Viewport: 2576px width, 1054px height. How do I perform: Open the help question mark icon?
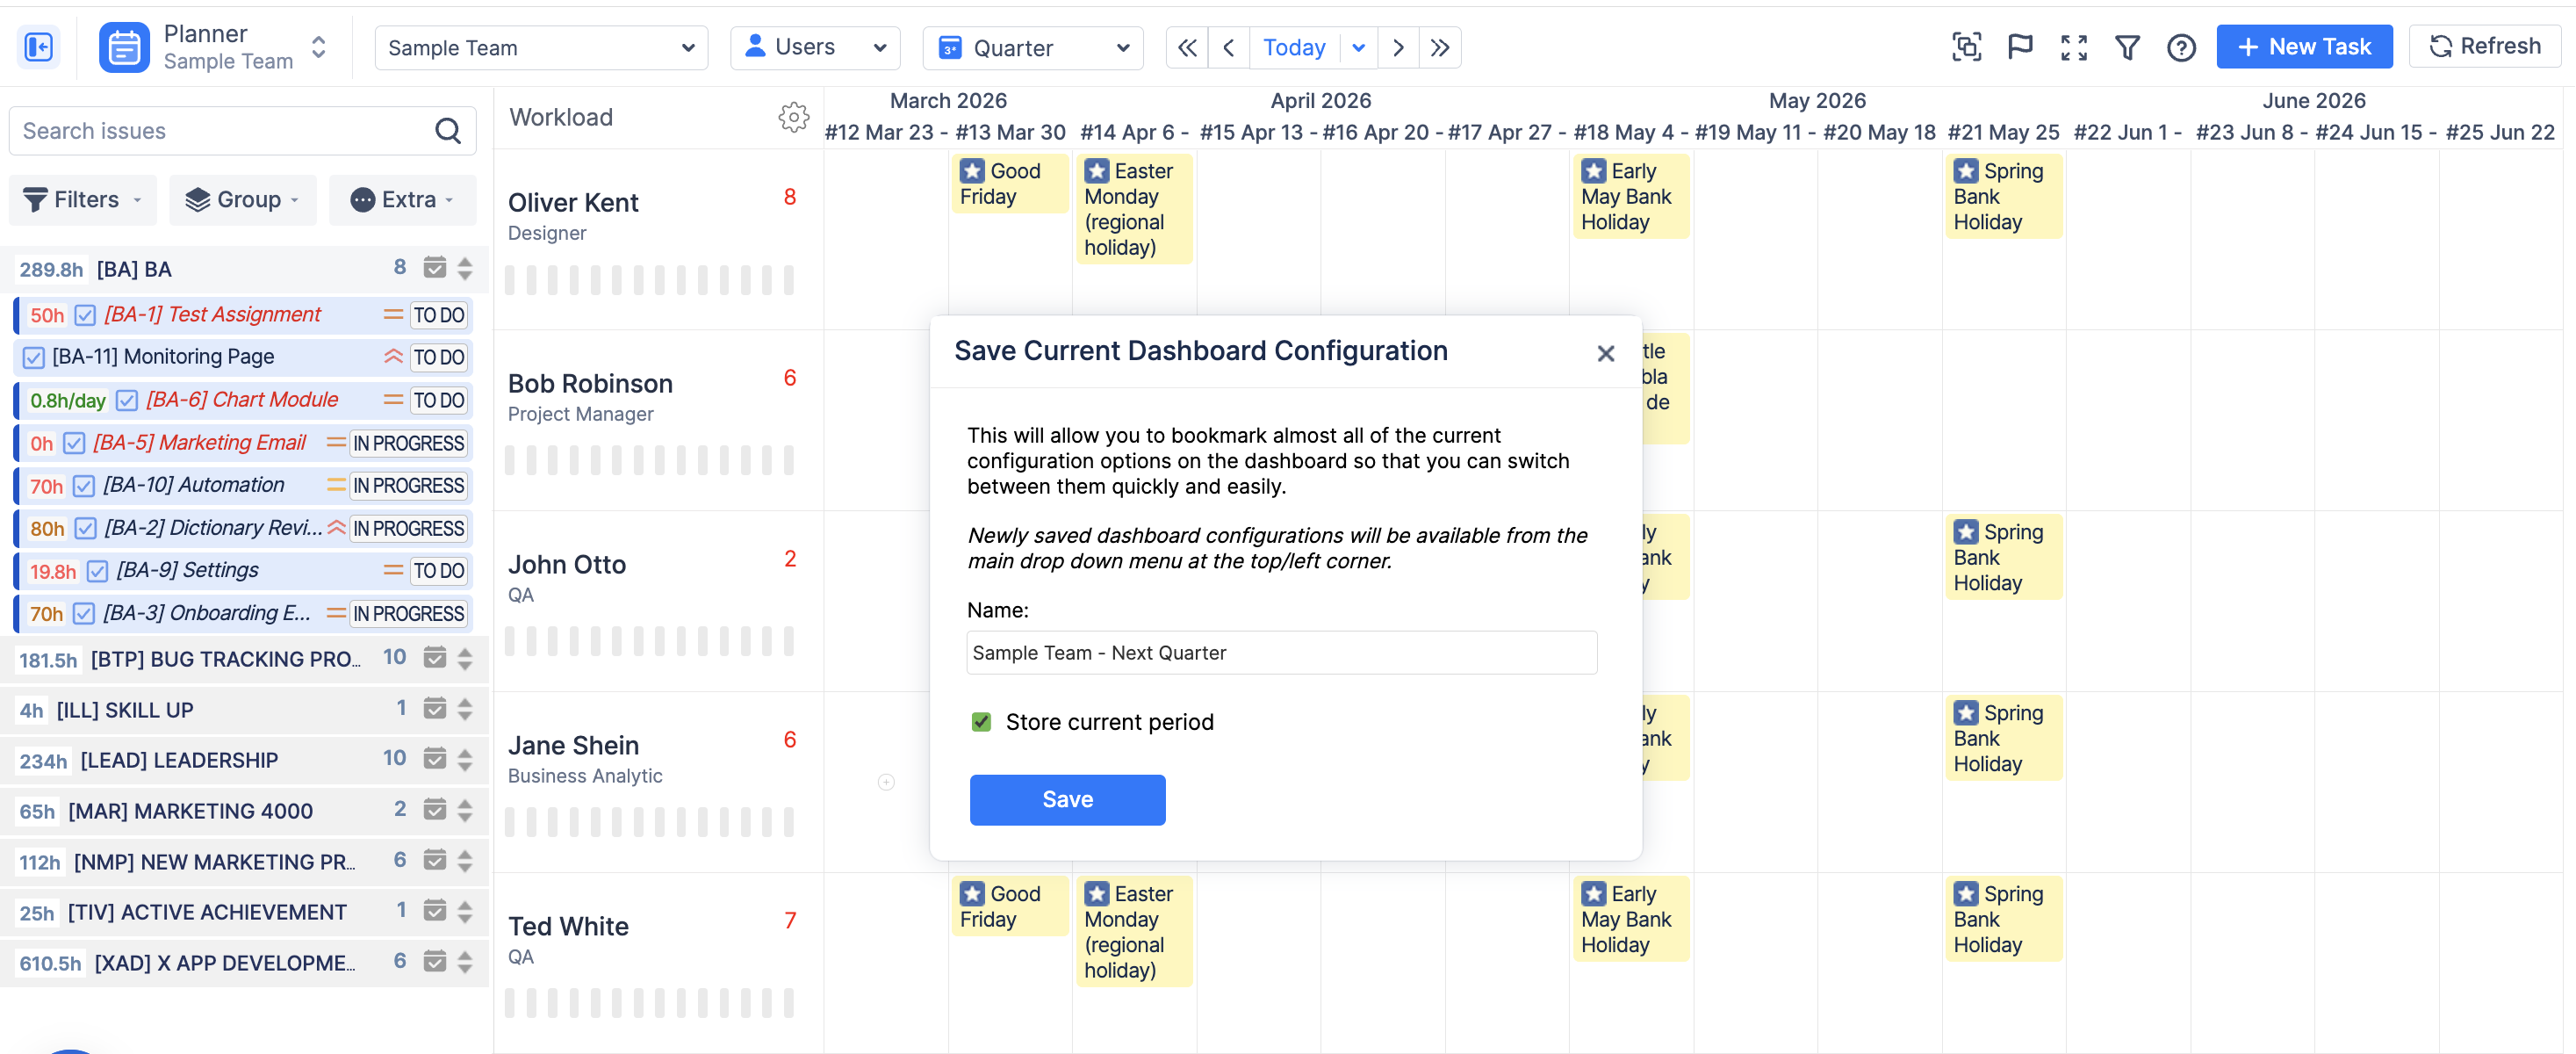pyautogui.click(x=2181, y=47)
